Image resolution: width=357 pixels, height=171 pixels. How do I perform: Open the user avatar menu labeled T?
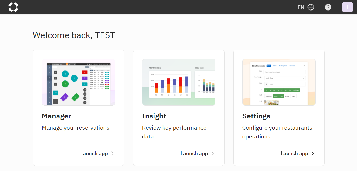(347, 7)
